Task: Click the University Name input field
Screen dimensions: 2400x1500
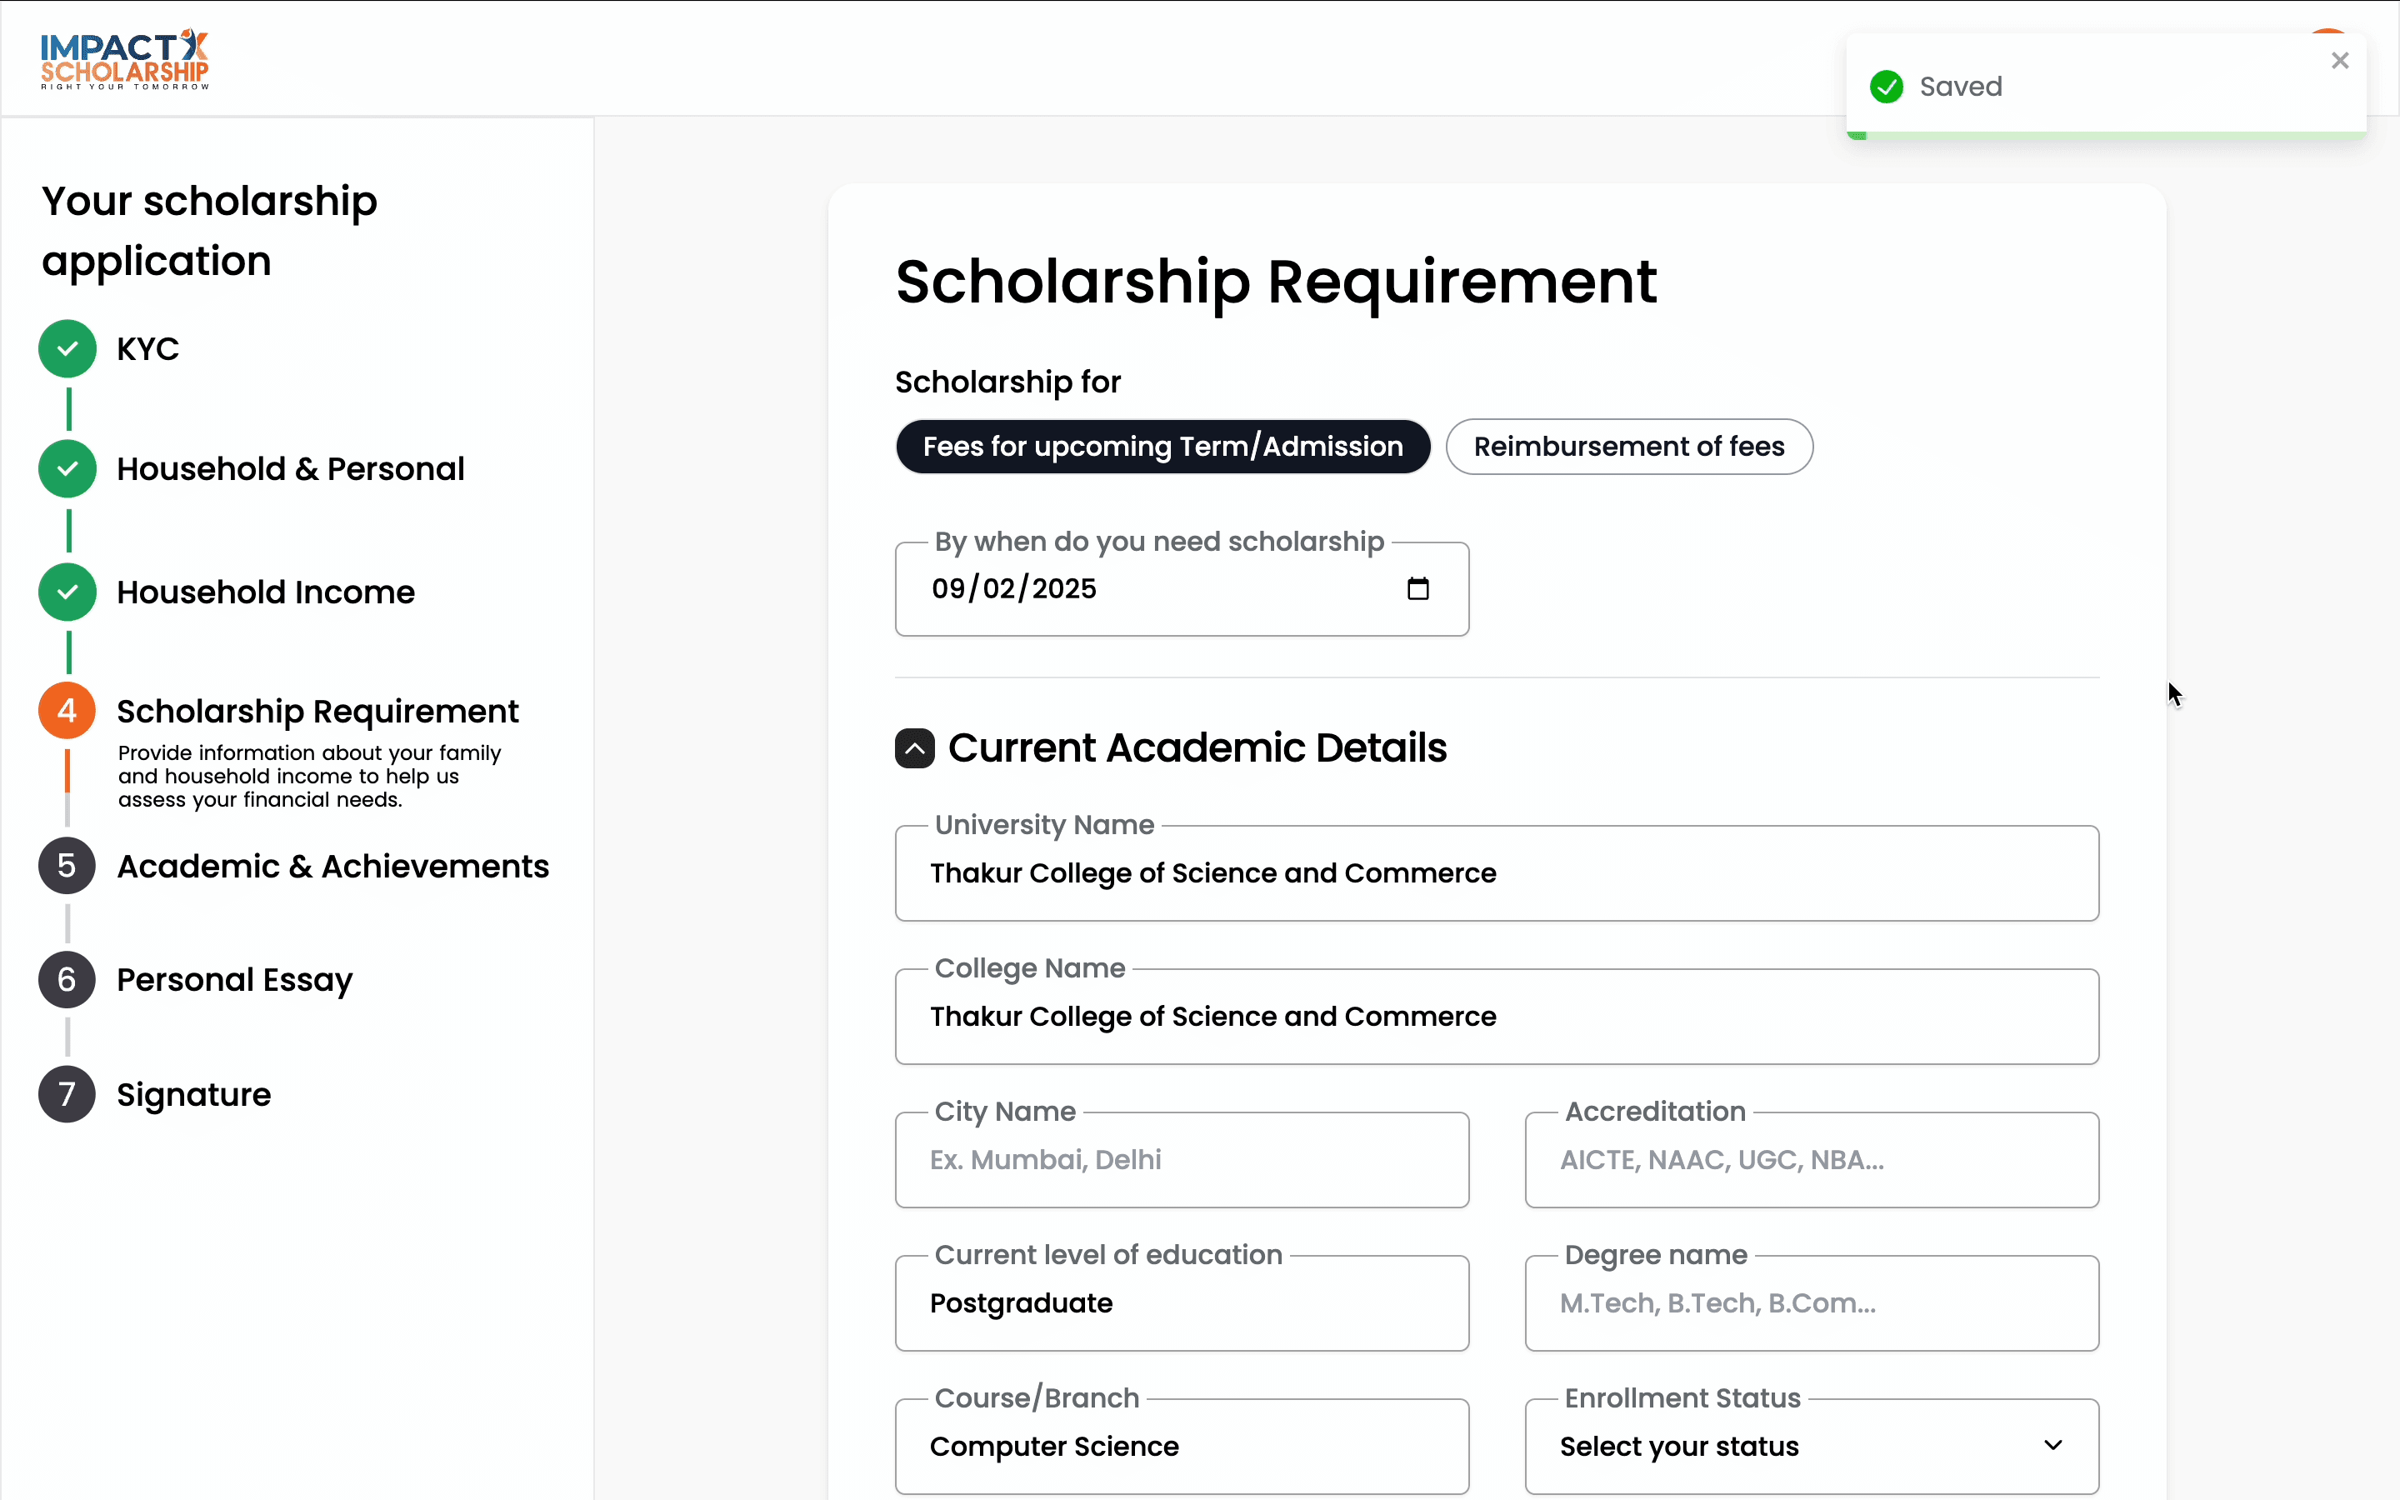Action: point(1496,873)
